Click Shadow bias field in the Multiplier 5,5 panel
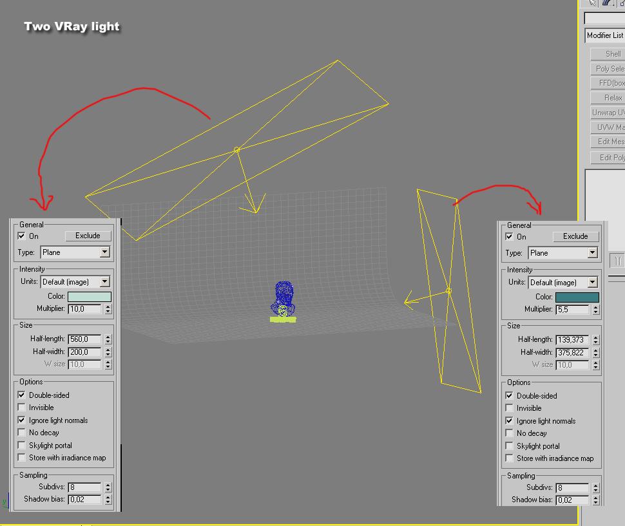Image resolution: width=625 pixels, height=526 pixels. (x=573, y=500)
